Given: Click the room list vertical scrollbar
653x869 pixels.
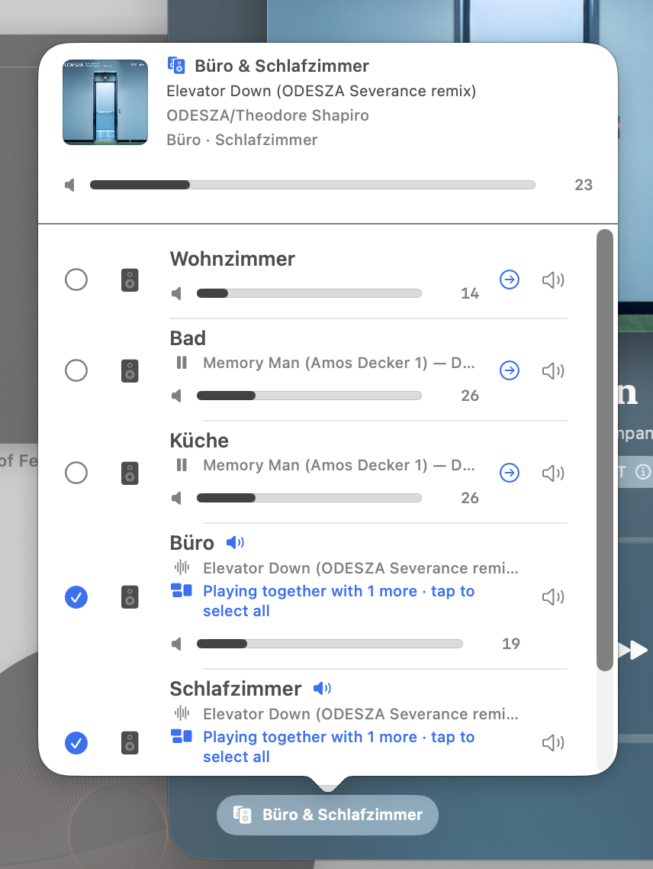Looking at the screenshot, I should point(605,450).
